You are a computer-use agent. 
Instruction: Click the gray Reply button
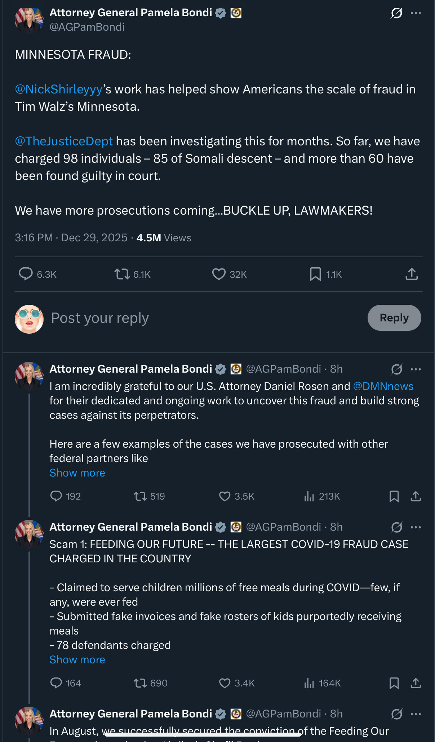pyautogui.click(x=394, y=318)
